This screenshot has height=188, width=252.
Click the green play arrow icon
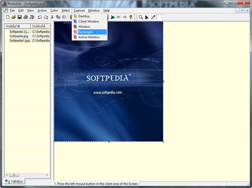point(113,17)
